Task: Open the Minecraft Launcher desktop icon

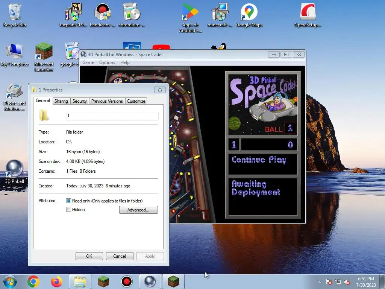Action: pyautogui.click(x=44, y=57)
